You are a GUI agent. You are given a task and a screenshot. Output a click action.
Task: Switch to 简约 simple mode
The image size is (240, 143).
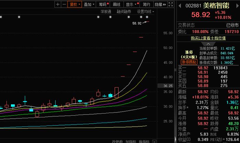tap(146, 4)
